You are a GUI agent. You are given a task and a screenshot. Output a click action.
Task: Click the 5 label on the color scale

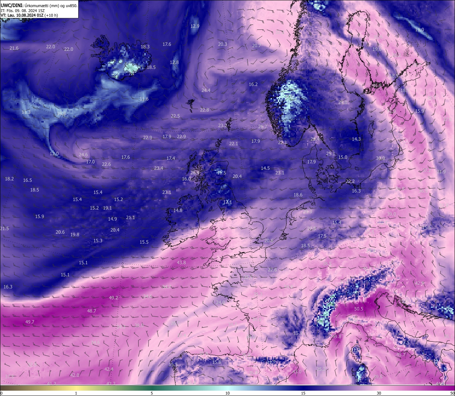coord(152,393)
